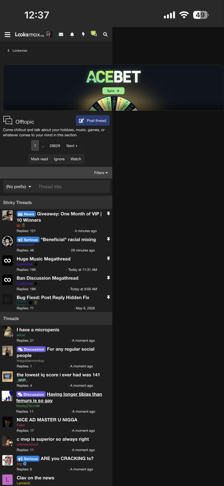Expand the page jump ellipsis

click(x=43, y=146)
